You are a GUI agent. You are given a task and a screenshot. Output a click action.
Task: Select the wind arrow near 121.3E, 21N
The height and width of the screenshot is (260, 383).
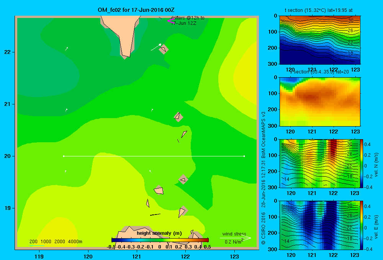[152, 110]
